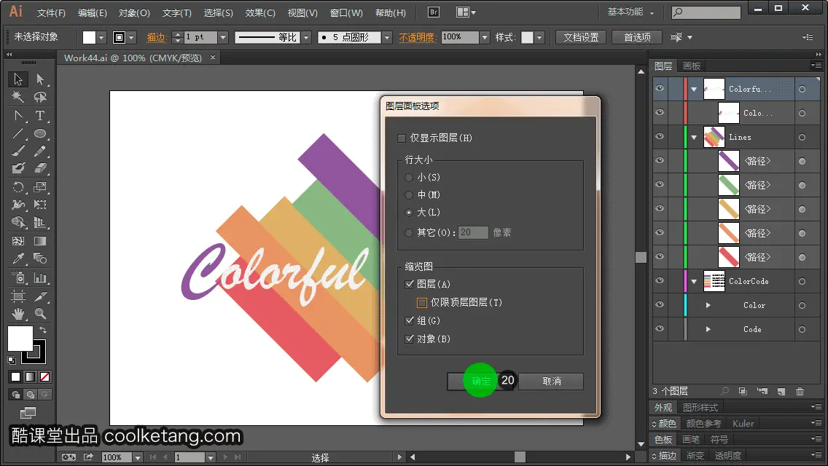Image resolution: width=828 pixels, height=466 pixels.
Task: Open the 文件(F) menu
Action: click(x=51, y=12)
